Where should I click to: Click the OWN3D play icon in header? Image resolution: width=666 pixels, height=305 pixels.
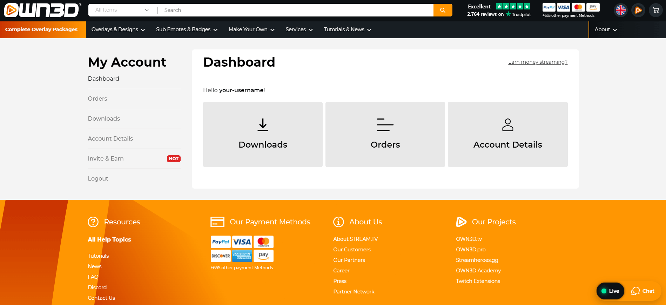pyautogui.click(x=638, y=10)
